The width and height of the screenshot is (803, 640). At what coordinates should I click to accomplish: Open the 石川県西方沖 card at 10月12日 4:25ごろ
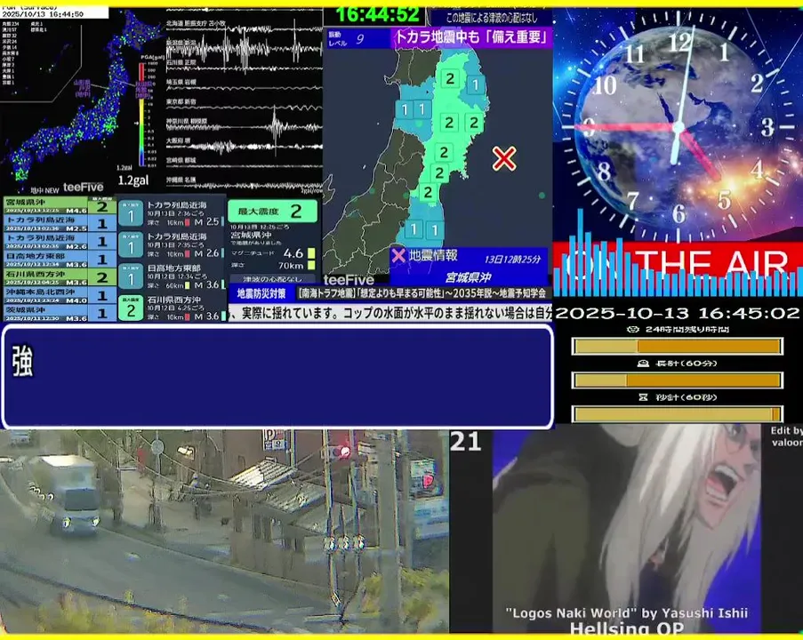pyautogui.click(x=173, y=308)
